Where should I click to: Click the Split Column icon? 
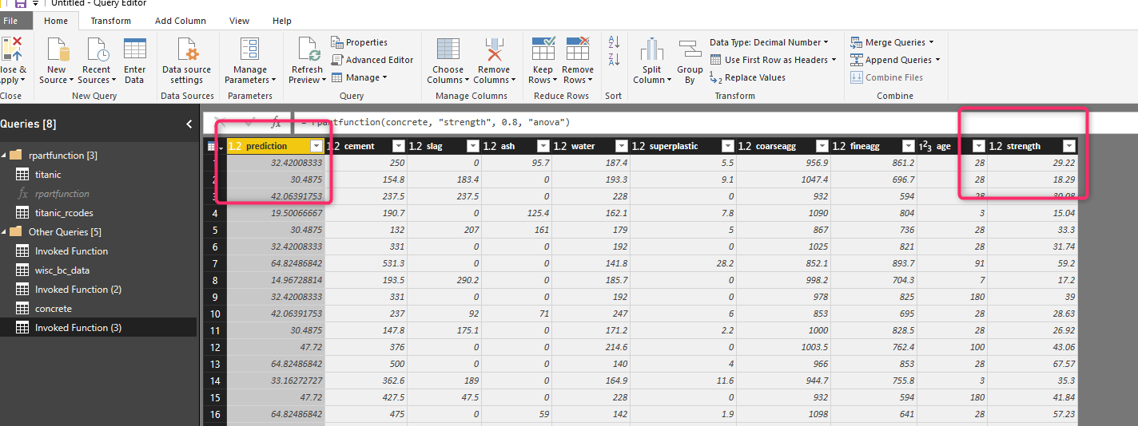click(652, 49)
